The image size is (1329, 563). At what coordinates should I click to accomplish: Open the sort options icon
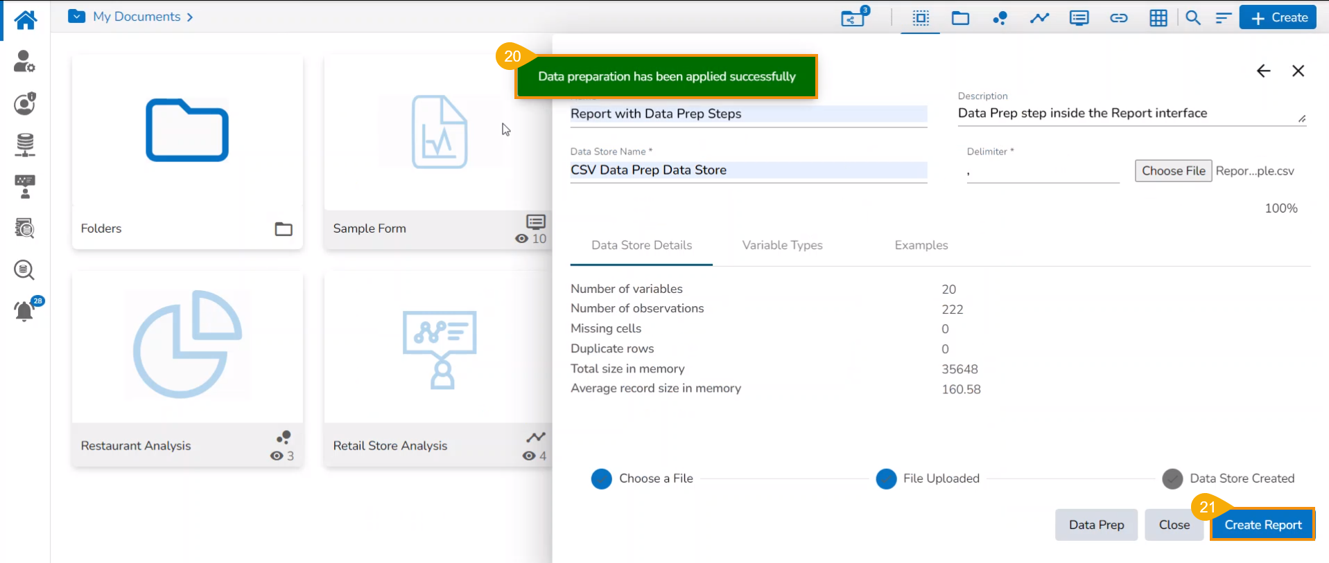click(1224, 18)
